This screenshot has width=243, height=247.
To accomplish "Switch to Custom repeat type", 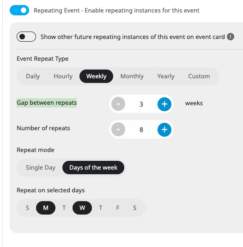I will point(199,76).
